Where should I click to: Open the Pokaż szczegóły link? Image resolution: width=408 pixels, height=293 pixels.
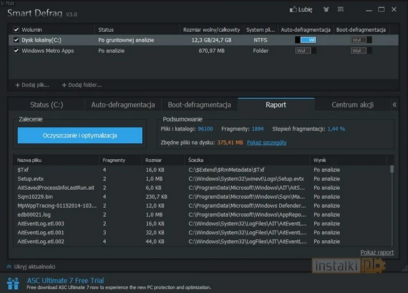(x=266, y=143)
